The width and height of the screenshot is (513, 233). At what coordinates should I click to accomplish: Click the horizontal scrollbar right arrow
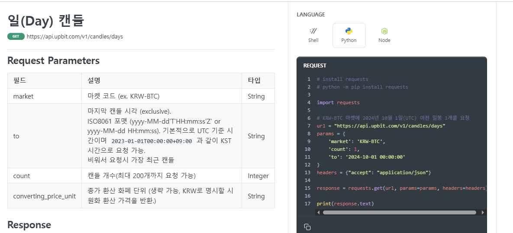[x=483, y=212]
